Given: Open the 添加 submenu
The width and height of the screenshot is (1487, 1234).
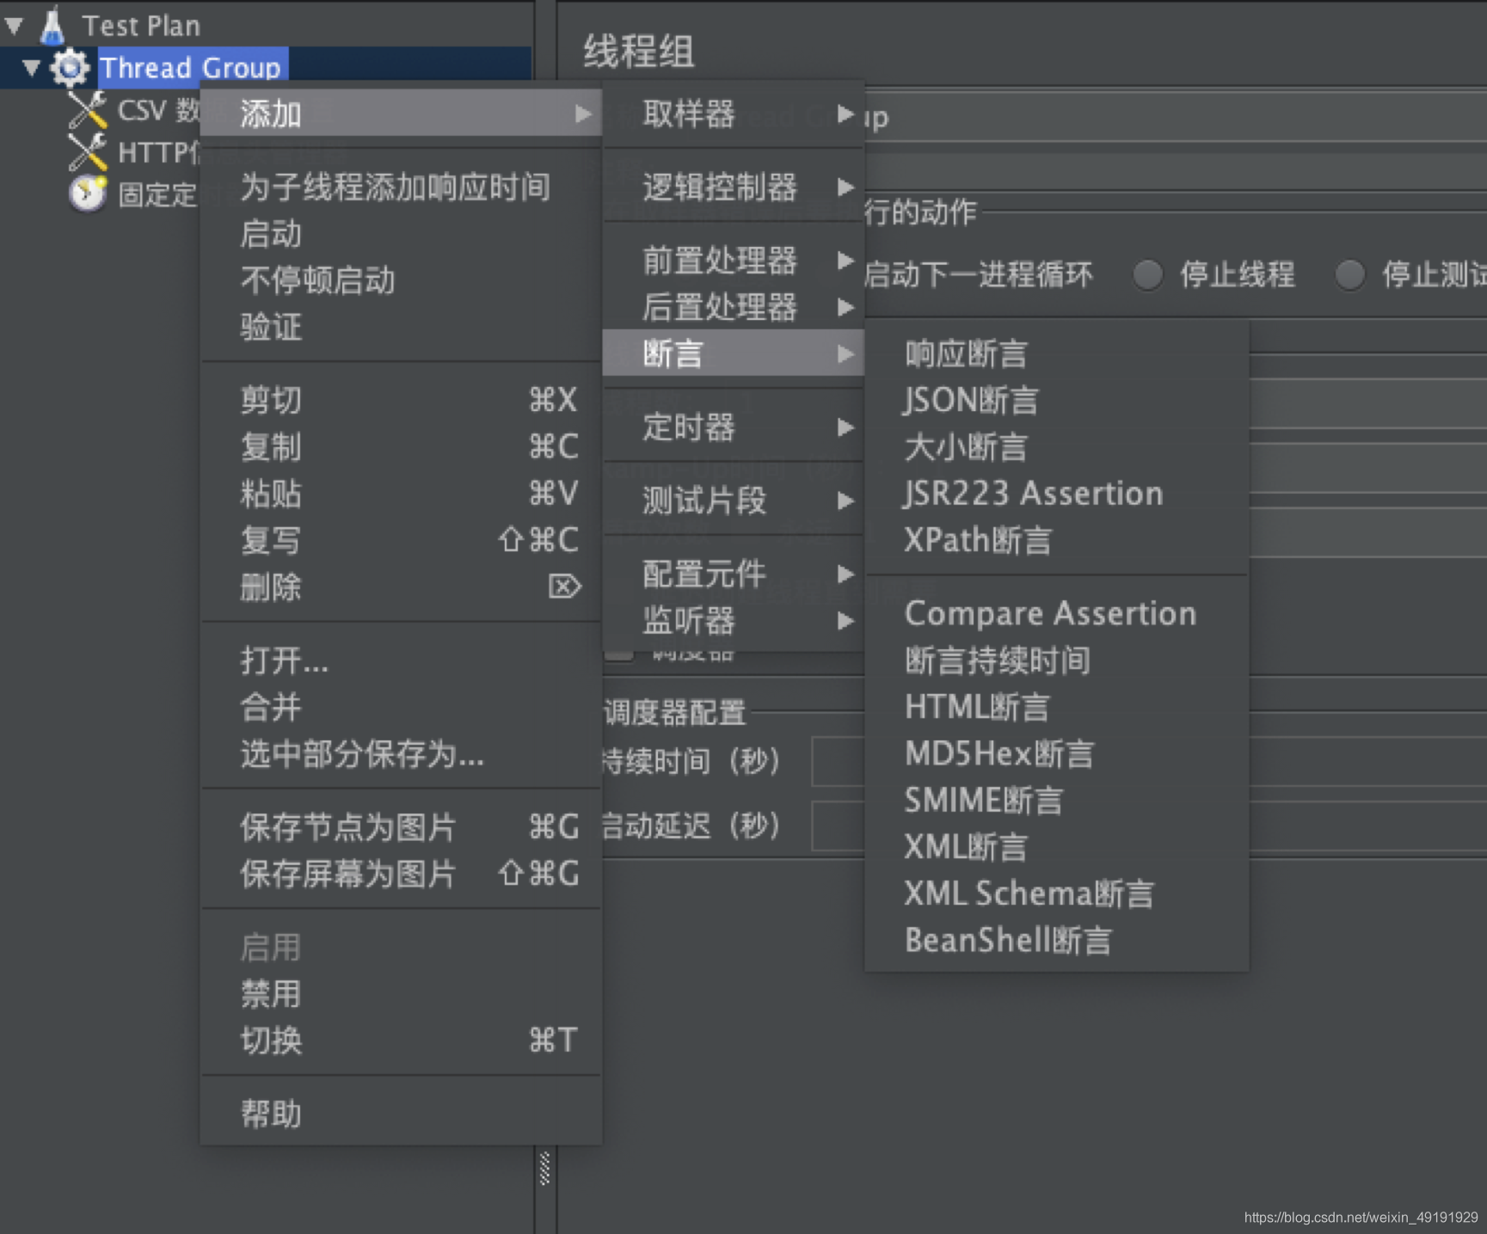Looking at the screenshot, I should pyautogui.click(x=401, y=114).
